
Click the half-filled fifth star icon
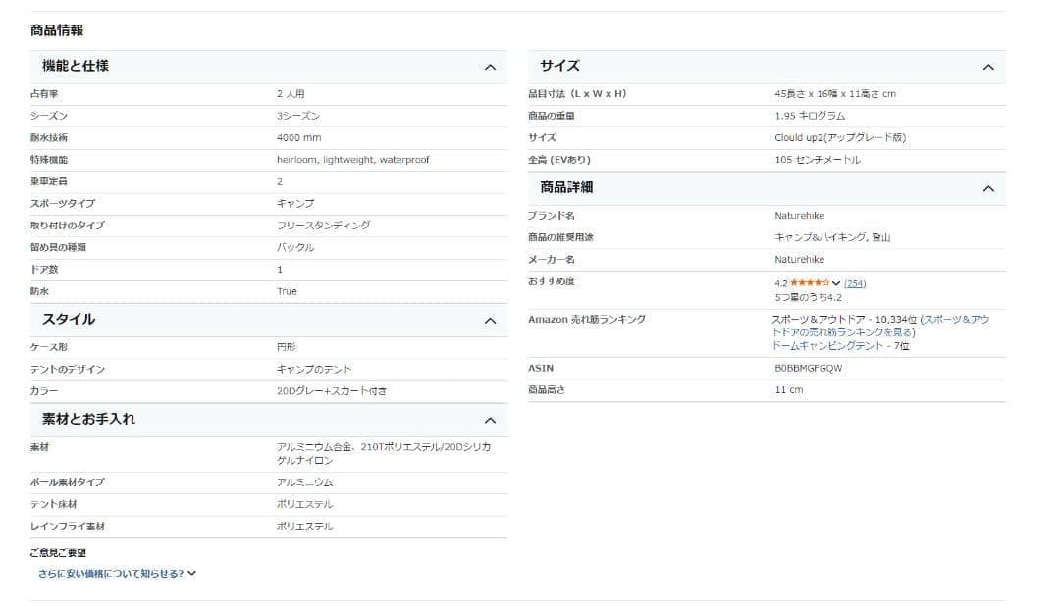pos(825,283)
